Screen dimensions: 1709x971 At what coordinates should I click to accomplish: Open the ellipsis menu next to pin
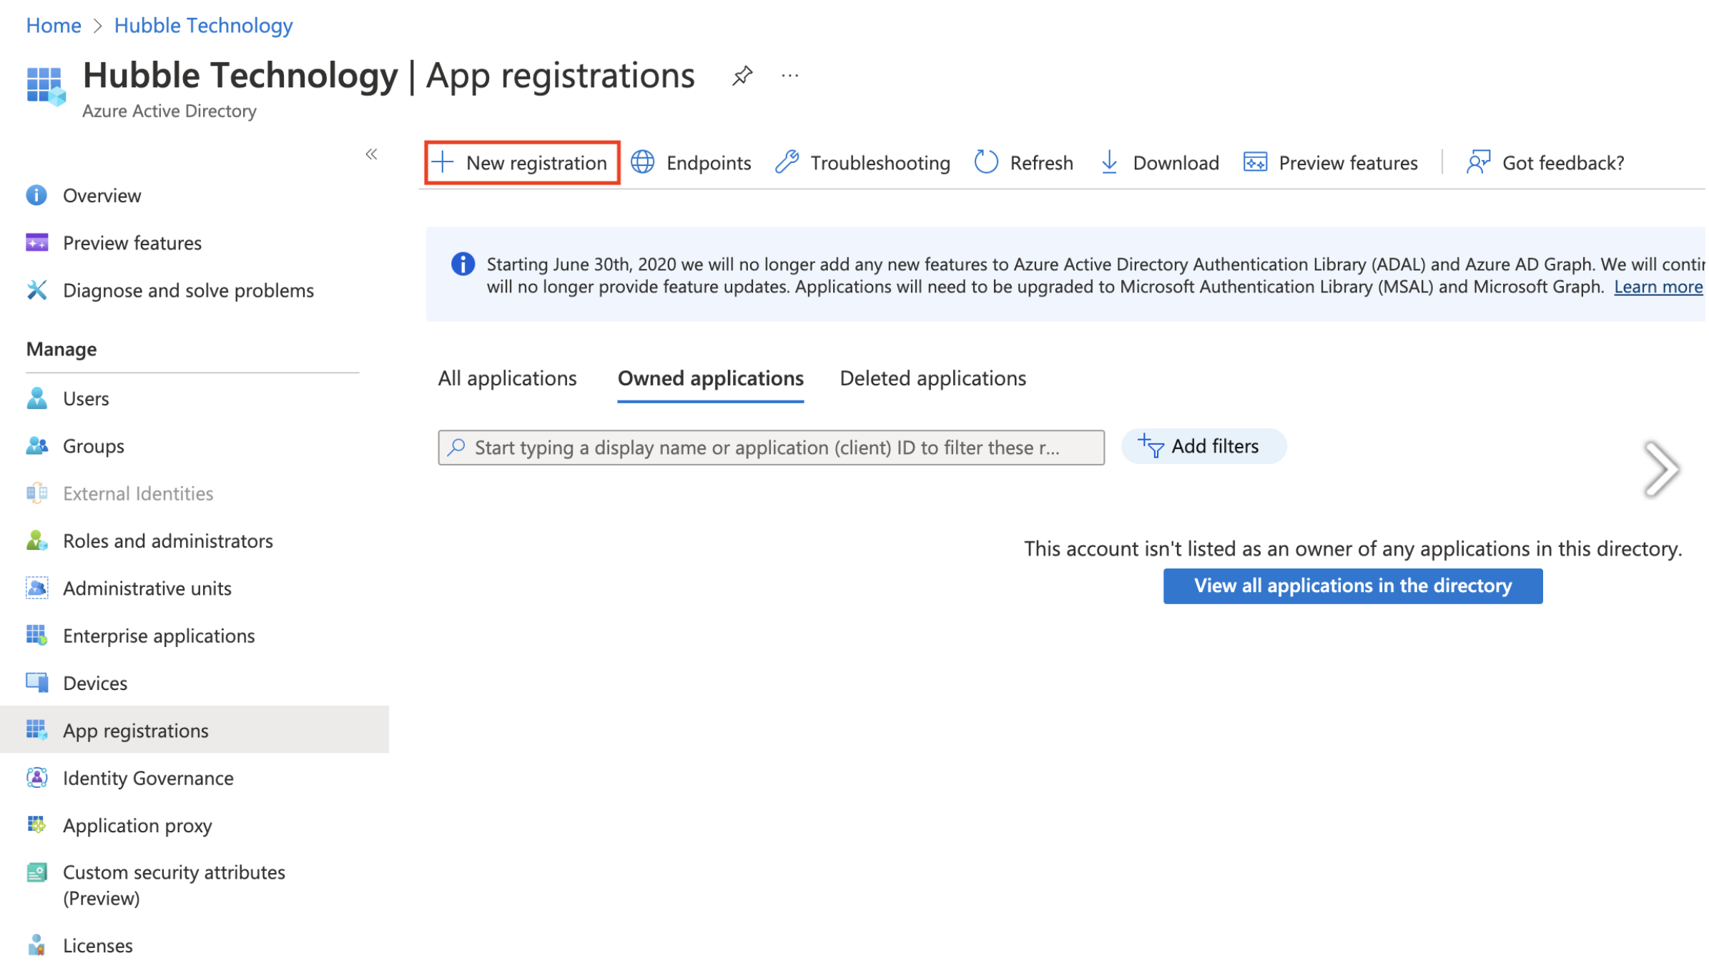tap(789, 75)
